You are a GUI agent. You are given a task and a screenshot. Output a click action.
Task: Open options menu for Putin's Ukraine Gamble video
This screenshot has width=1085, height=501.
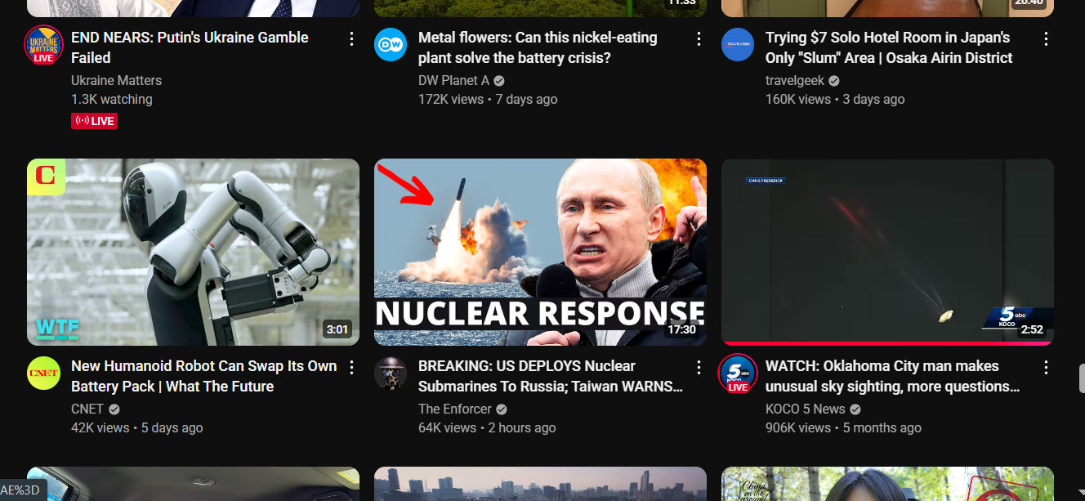coord(351,38)
